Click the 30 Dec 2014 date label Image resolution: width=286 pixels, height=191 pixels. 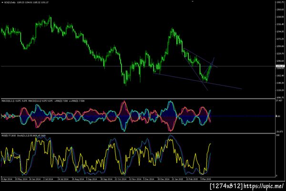[163, 179]
